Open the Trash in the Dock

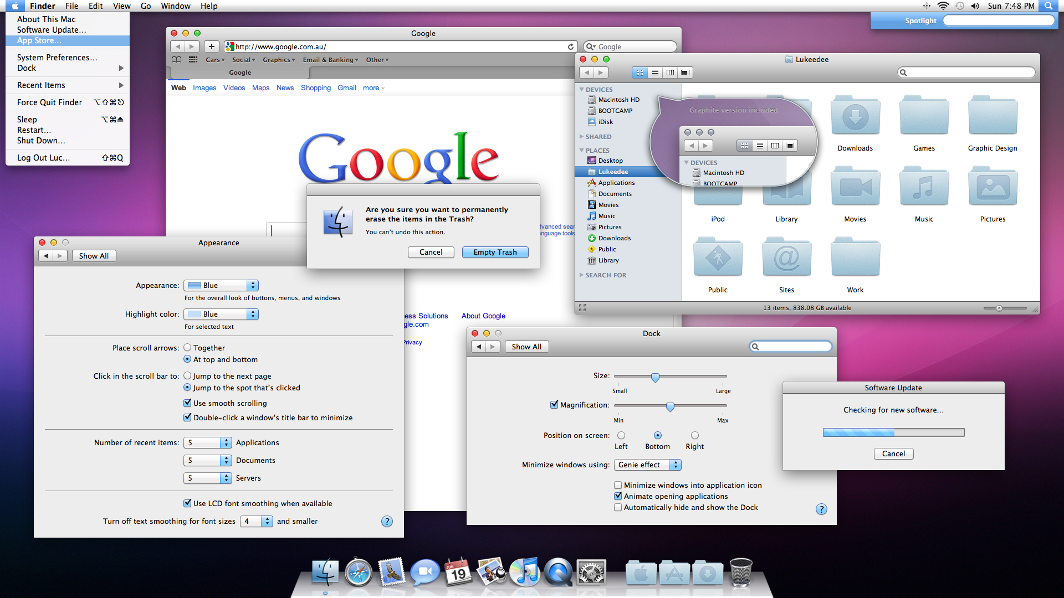741,572
